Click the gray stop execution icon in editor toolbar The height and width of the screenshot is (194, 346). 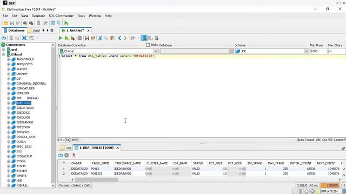point(79,38)
